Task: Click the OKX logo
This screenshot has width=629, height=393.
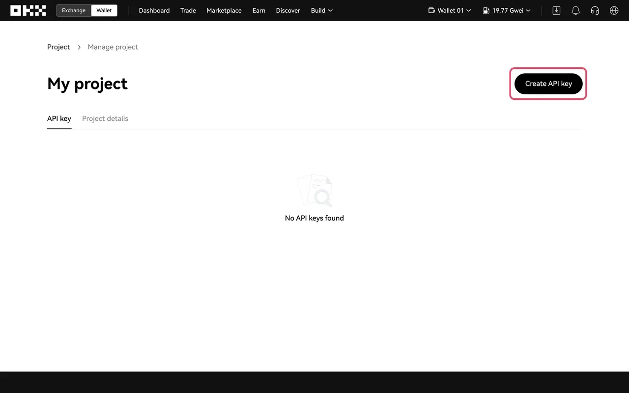Action: (x=28, y=10)
